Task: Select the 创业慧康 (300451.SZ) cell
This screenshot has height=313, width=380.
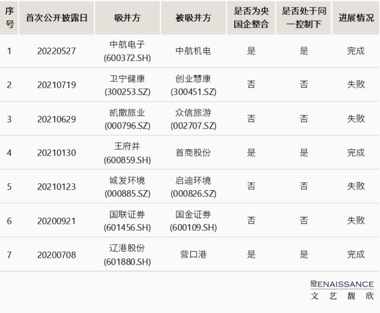Action: [x=193, y=85]
